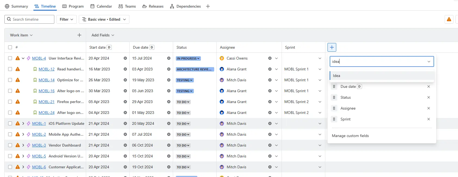This screenshot has height=177, width=458.
Task: Check the box for the MOBL-16 row
Action: pos(10,91)
